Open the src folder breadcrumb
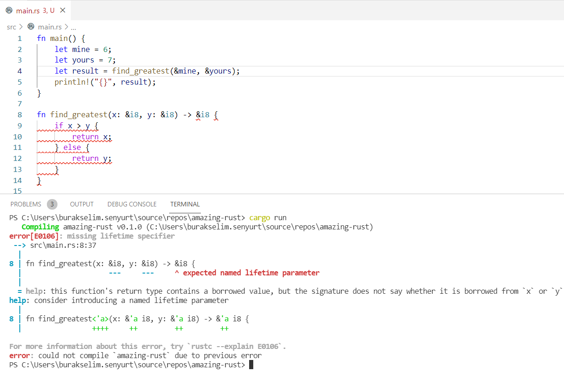This screenshot has height=371, width=564. pos(11,27)
